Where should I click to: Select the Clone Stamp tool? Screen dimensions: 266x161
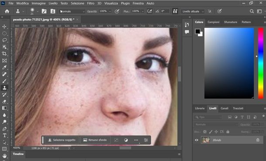4,88
